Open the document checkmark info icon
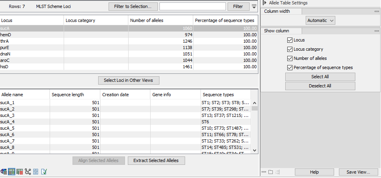The width and height of the screenshot is (381, 178). click(44, 172)
